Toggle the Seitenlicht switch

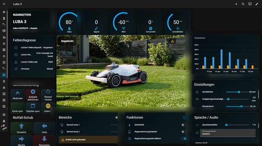click(x=183, y=125)
